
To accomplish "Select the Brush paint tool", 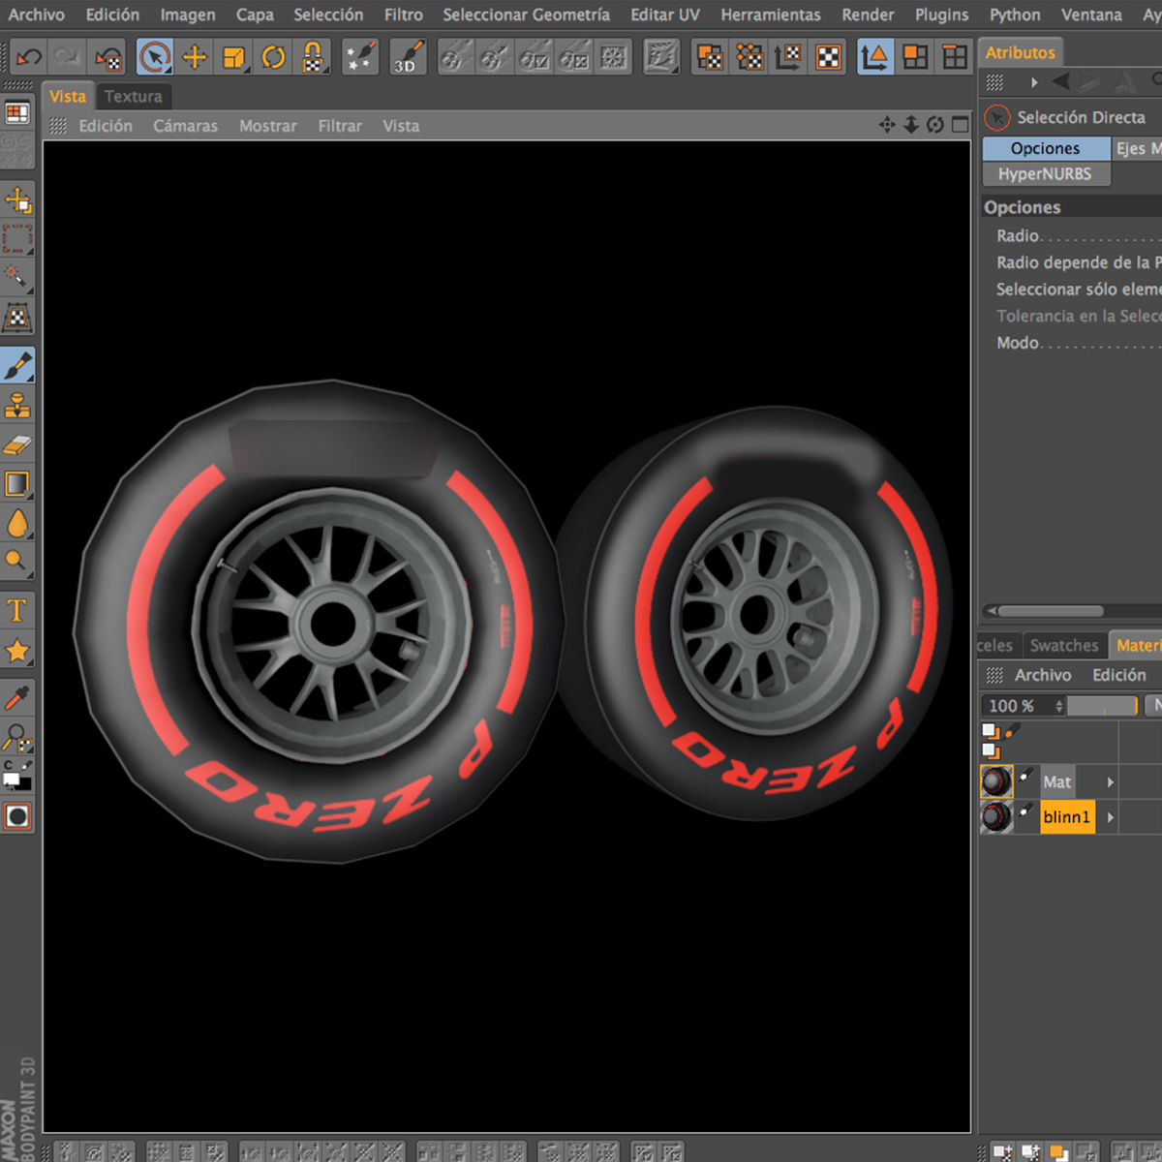I will tap(17, 365).
